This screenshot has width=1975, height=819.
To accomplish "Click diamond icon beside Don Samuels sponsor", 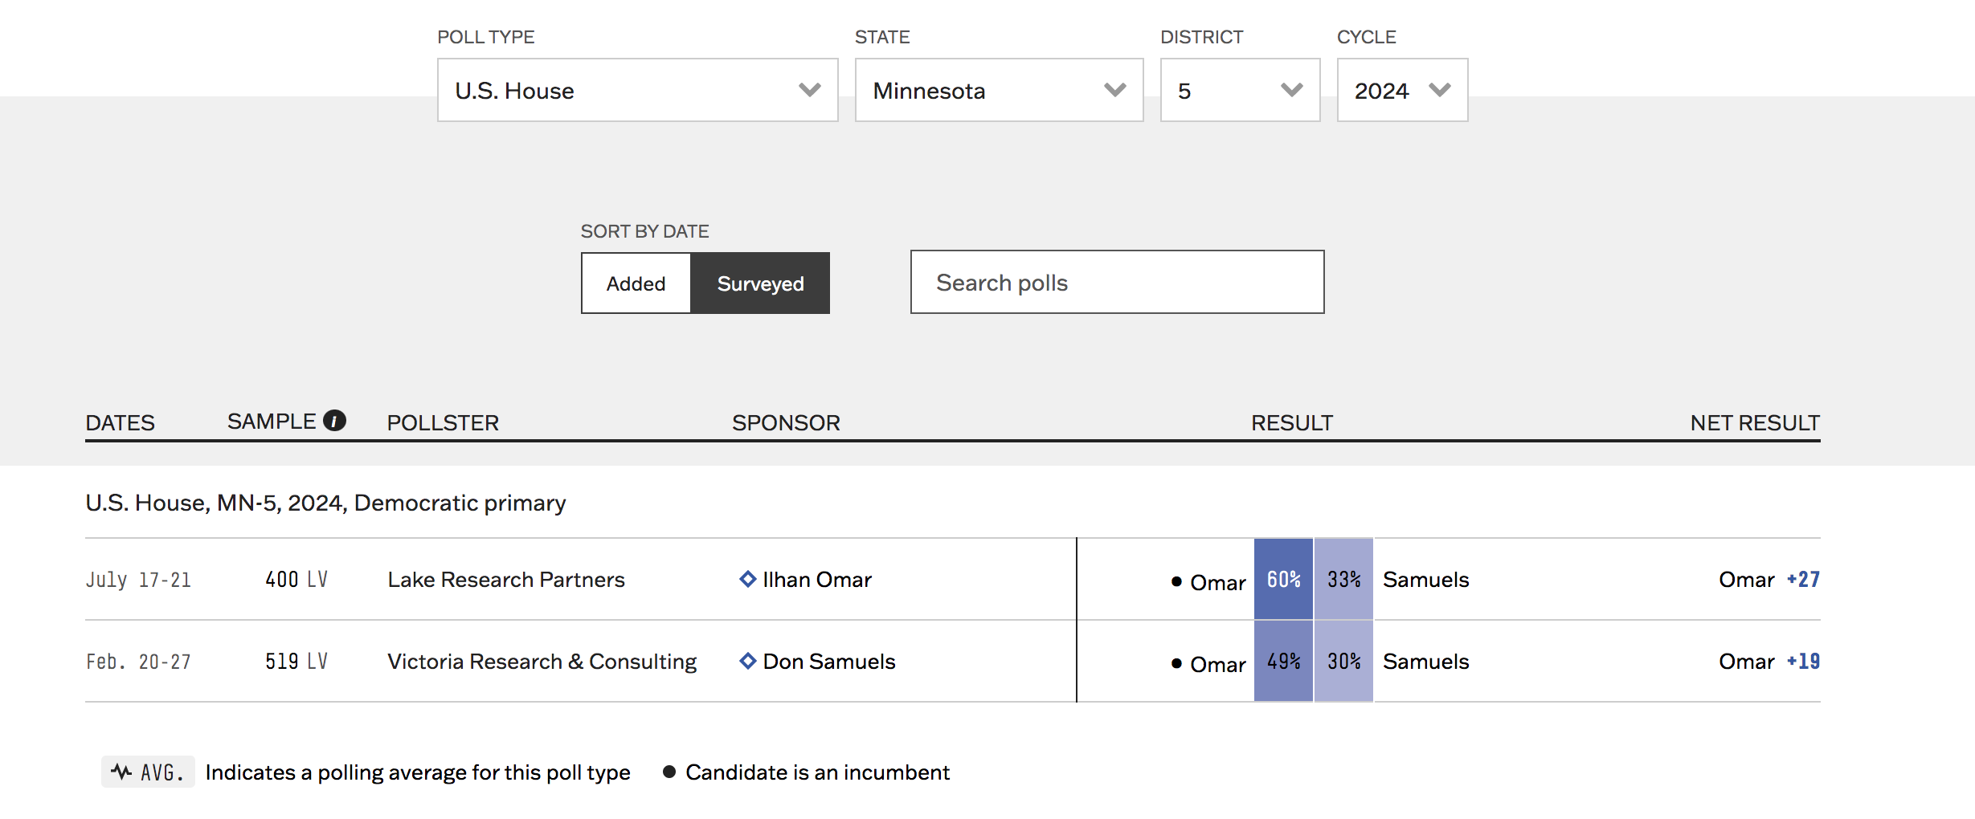I will tap(748, 661).
